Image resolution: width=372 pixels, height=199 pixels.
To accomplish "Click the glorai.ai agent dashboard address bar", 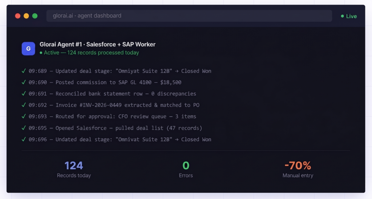I will point(189,16).
